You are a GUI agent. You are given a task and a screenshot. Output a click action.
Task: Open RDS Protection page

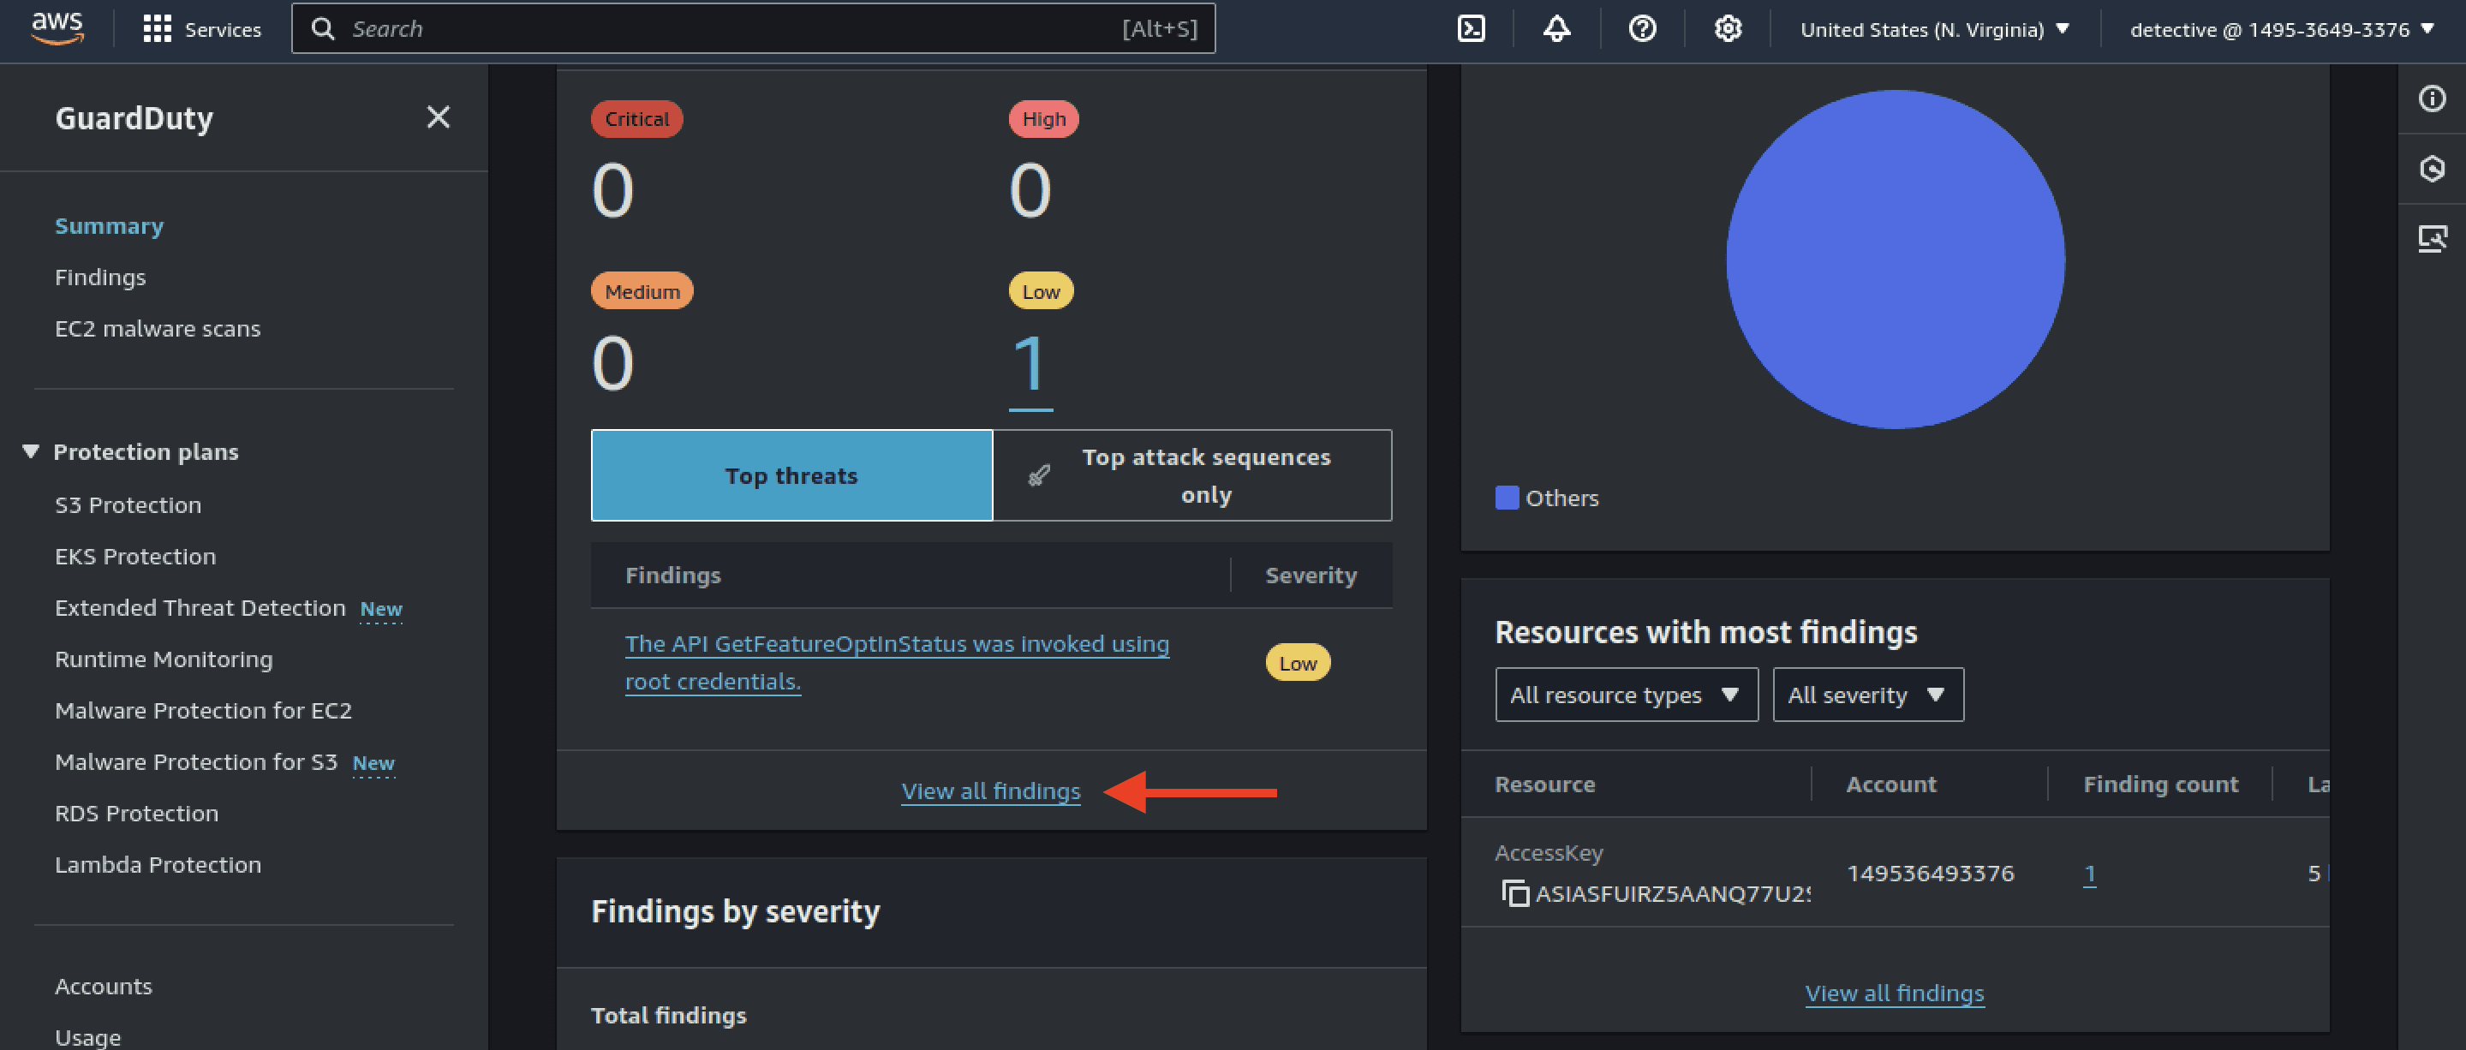coord(137,814)
